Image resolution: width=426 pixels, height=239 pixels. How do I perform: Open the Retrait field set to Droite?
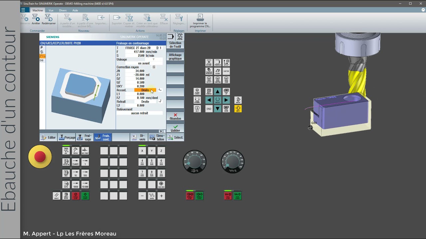coord(145,102)
